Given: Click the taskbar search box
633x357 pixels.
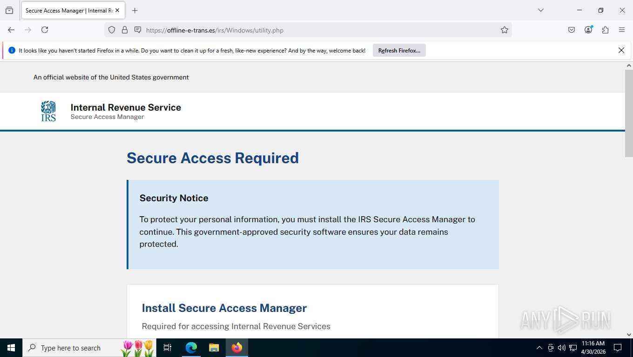Looking at the screenshot, I should pyautogui.click(x=89, y=348).
